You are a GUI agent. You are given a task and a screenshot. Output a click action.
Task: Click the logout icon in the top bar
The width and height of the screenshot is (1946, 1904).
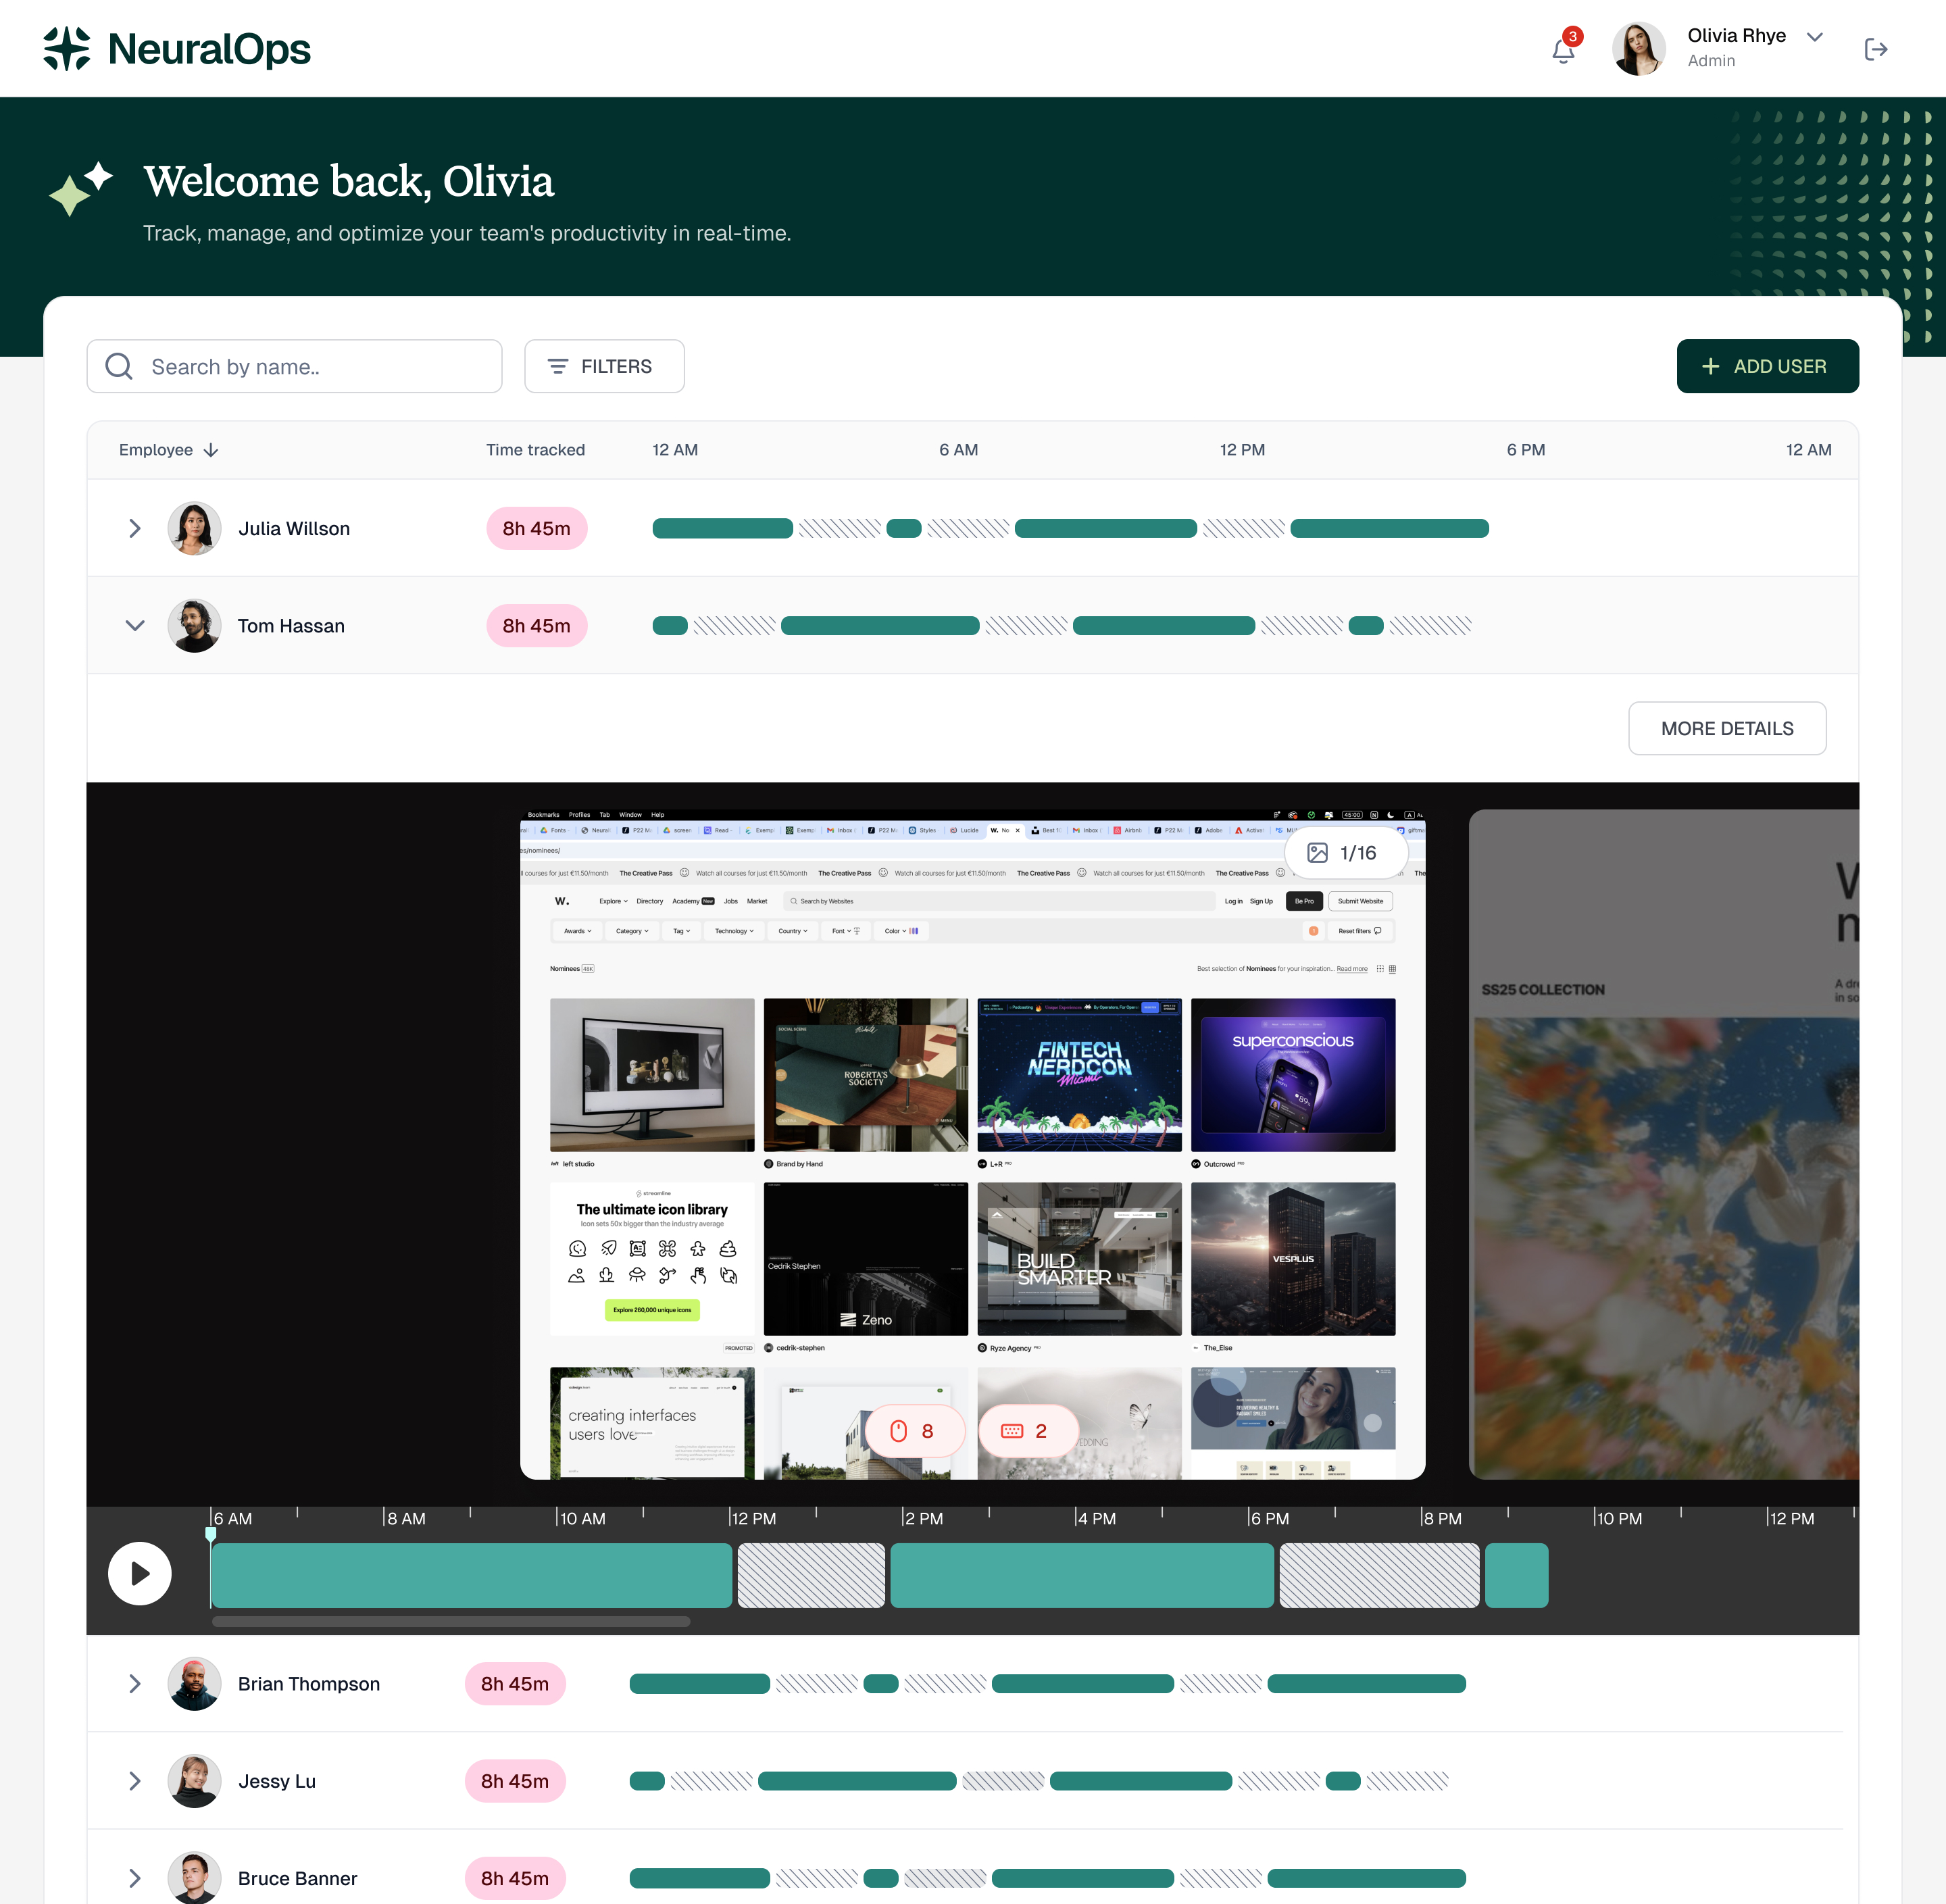(x=1877, y=48)
